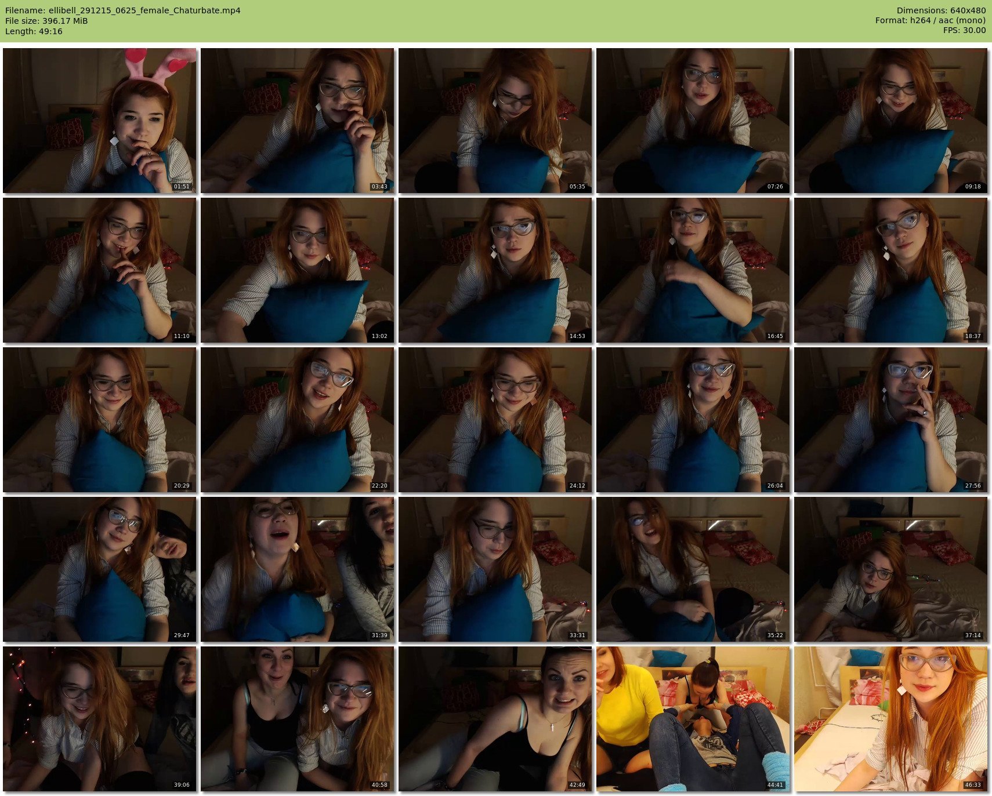
Task: Open the thumbnail timestamped 46:33
Action: point(891,719)
